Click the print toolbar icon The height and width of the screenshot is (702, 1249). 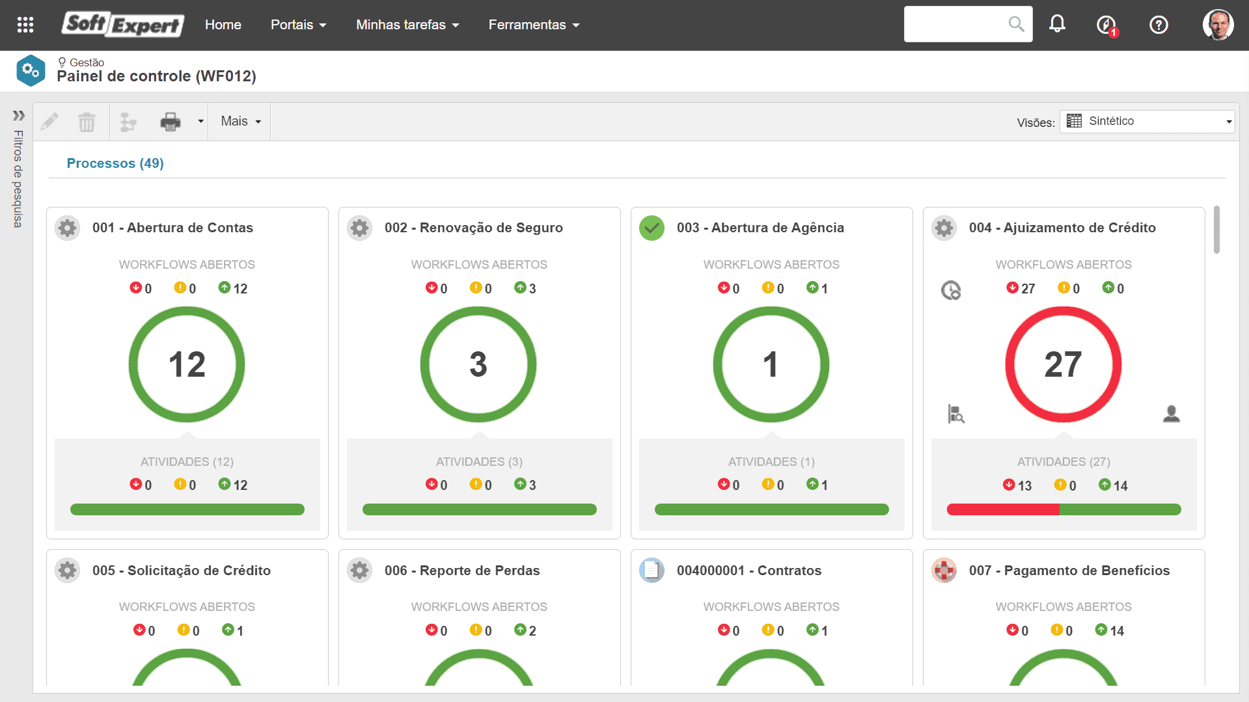tap(170, 122)
